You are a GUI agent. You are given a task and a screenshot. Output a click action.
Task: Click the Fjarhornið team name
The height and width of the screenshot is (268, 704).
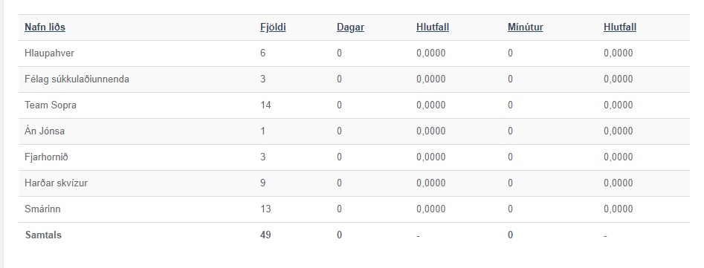[46, 157]
